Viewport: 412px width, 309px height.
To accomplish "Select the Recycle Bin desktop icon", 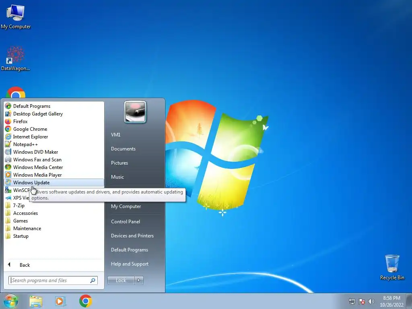I will 392,268.
